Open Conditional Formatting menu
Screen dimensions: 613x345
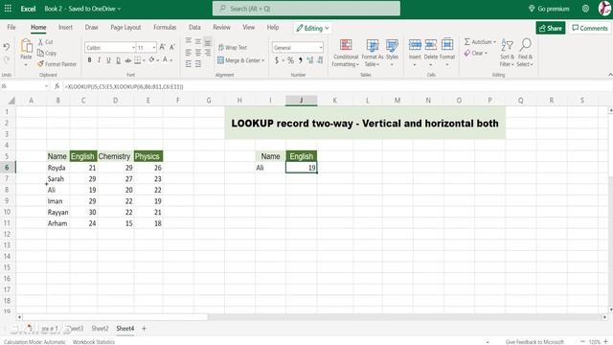346,53
